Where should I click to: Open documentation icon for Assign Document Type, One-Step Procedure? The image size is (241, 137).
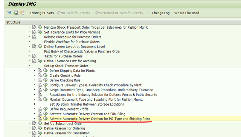tap(40, 90)
